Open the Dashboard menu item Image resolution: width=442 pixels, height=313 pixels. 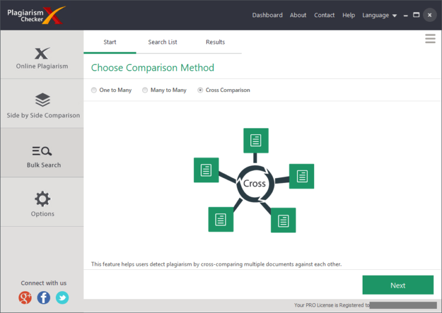[267, 15]
